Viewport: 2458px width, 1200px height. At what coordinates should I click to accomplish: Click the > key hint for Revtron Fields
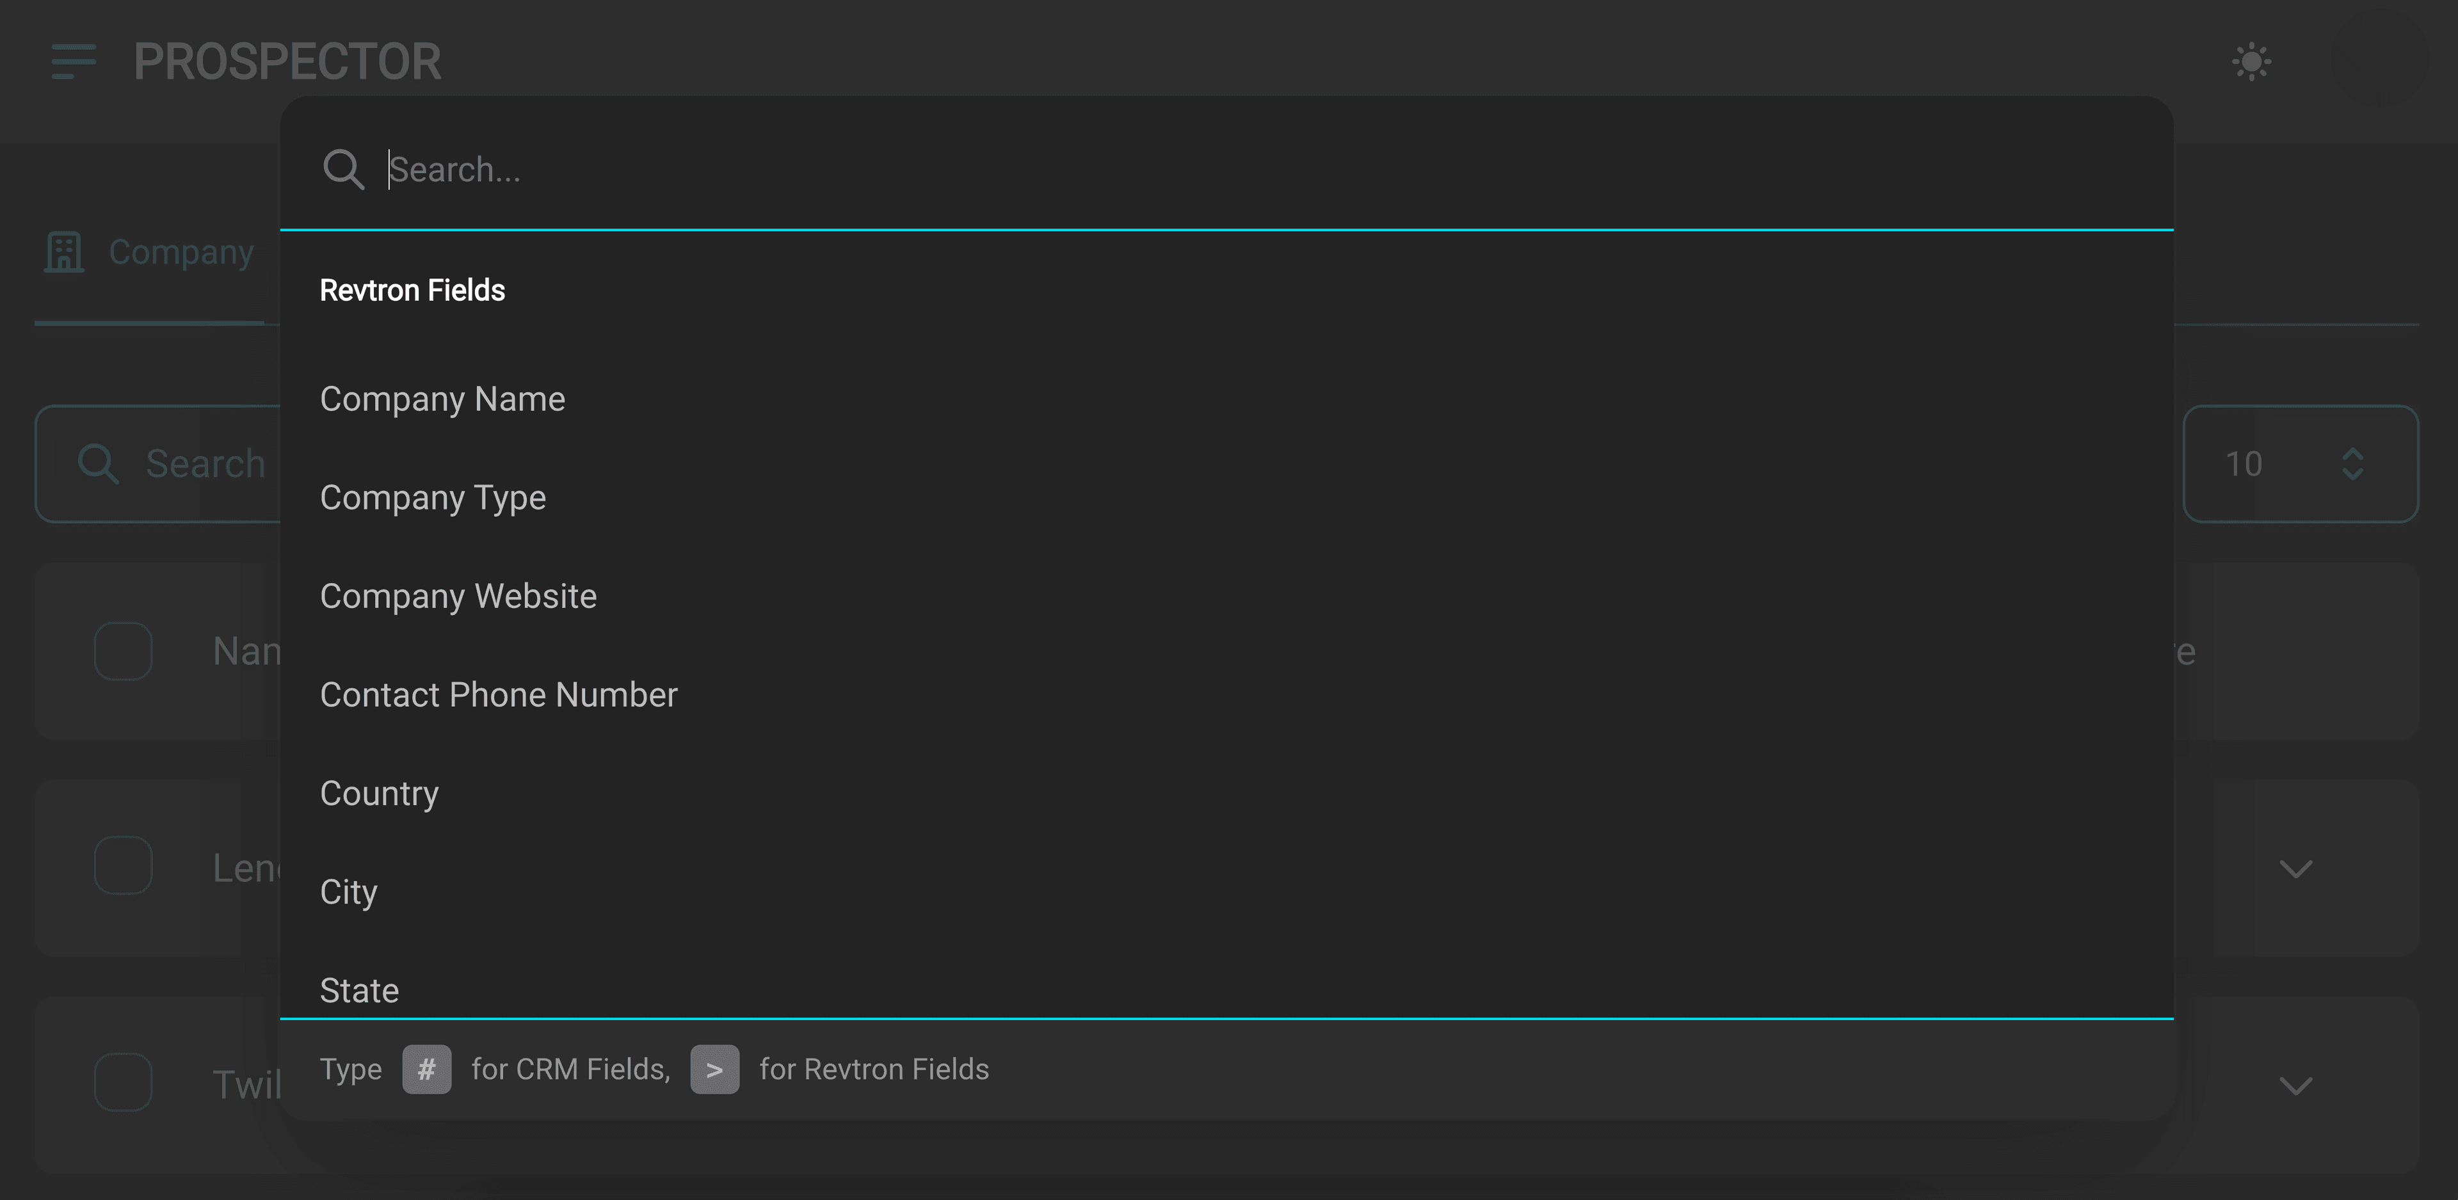[x=715, y=1069]
